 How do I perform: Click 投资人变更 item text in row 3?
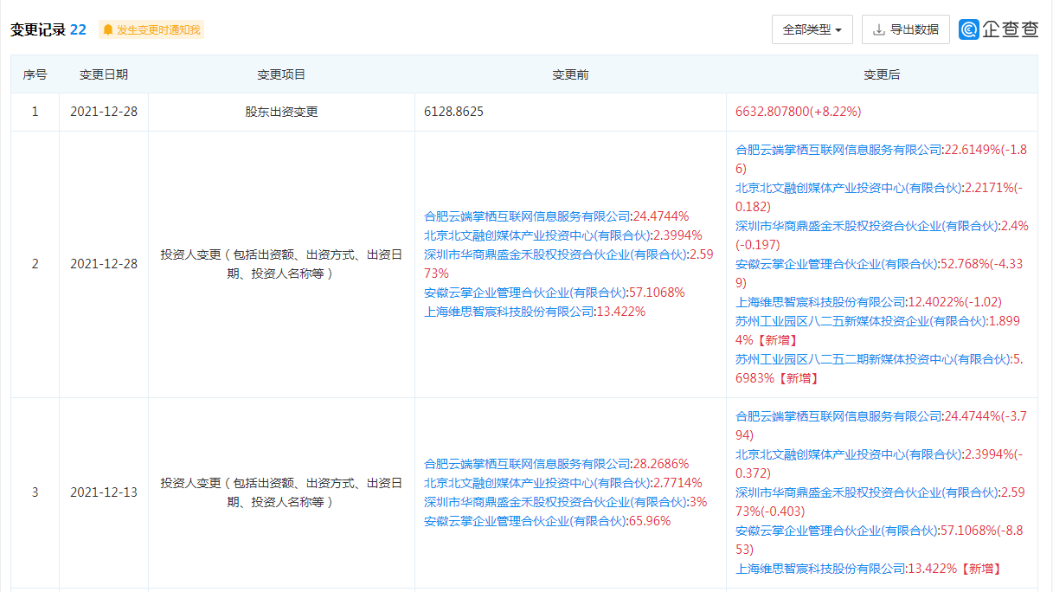[281, 492]
